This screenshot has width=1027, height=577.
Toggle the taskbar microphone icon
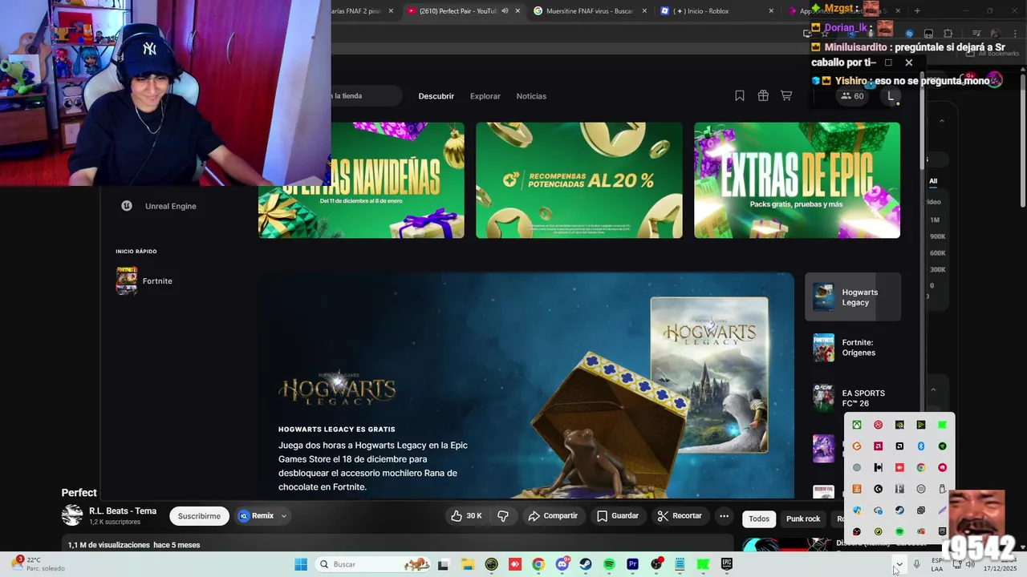point(917,564)
